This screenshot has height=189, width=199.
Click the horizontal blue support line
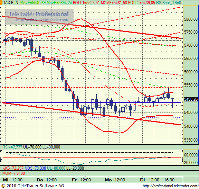tap(91, 103)
